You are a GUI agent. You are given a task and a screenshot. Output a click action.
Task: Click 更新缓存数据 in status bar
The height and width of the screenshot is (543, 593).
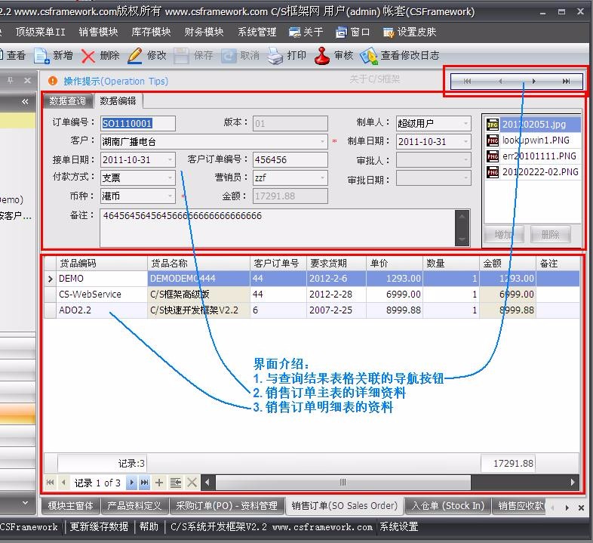99,526
